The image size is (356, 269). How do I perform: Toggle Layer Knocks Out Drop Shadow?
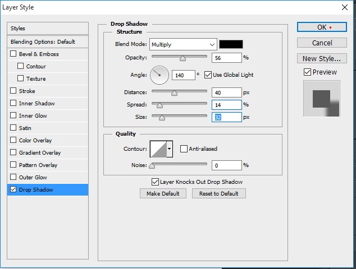[x=155, y=182]
